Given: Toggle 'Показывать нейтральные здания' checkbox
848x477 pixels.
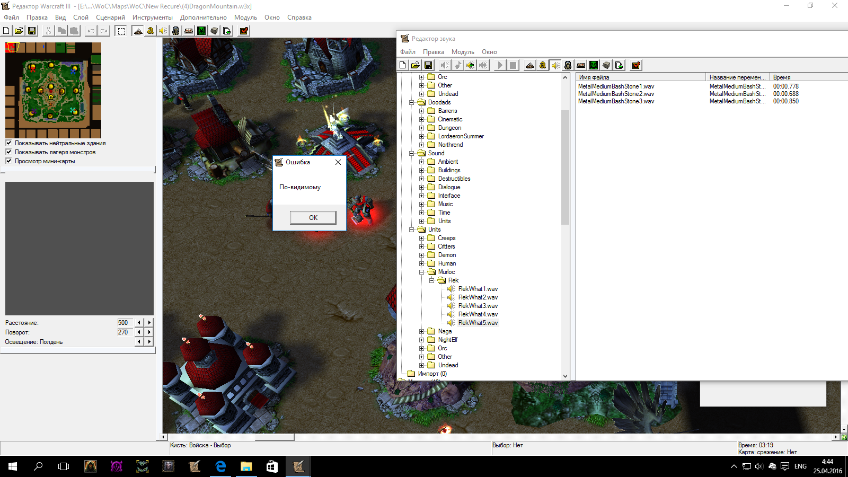Looking at the screenshot, I should click(x=8, y=143).
